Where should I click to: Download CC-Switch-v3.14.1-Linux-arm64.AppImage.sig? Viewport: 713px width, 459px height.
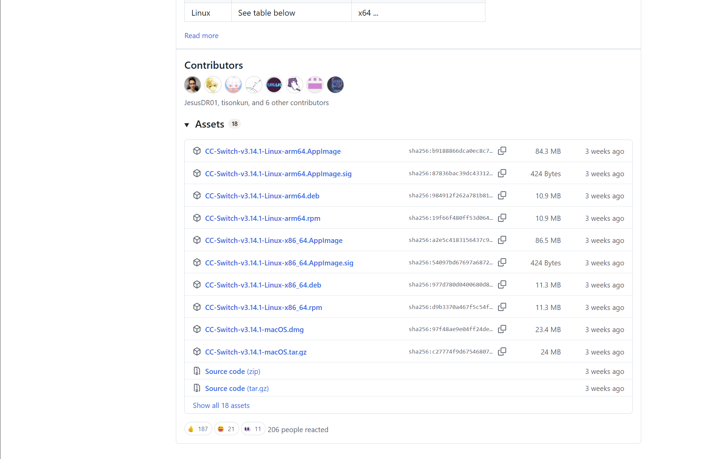tap(278, 174)
